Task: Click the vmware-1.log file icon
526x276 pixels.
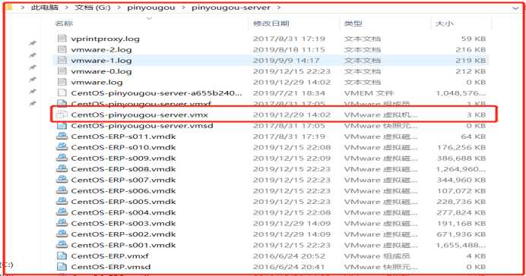Action: [62, 60]
